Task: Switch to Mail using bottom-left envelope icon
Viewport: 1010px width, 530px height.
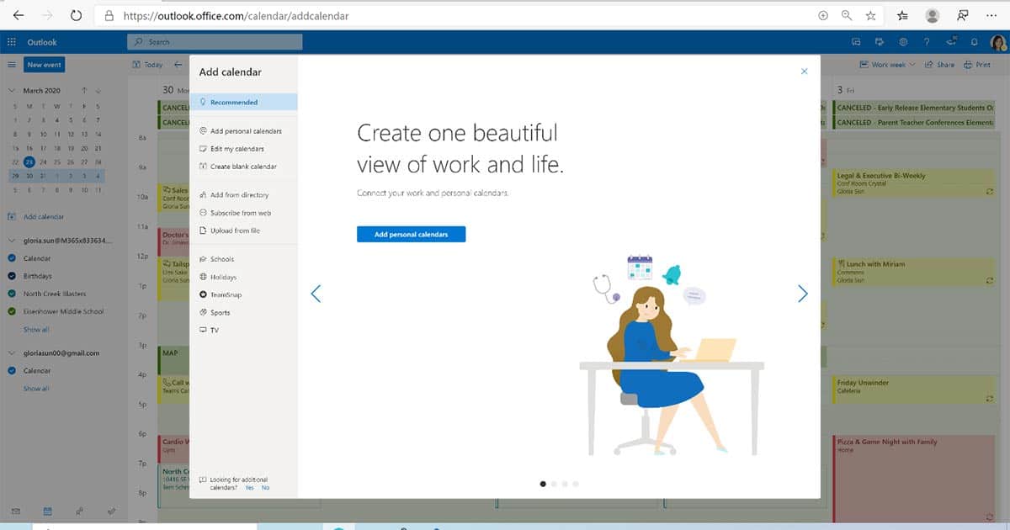Action: click(x=15, y=511)
